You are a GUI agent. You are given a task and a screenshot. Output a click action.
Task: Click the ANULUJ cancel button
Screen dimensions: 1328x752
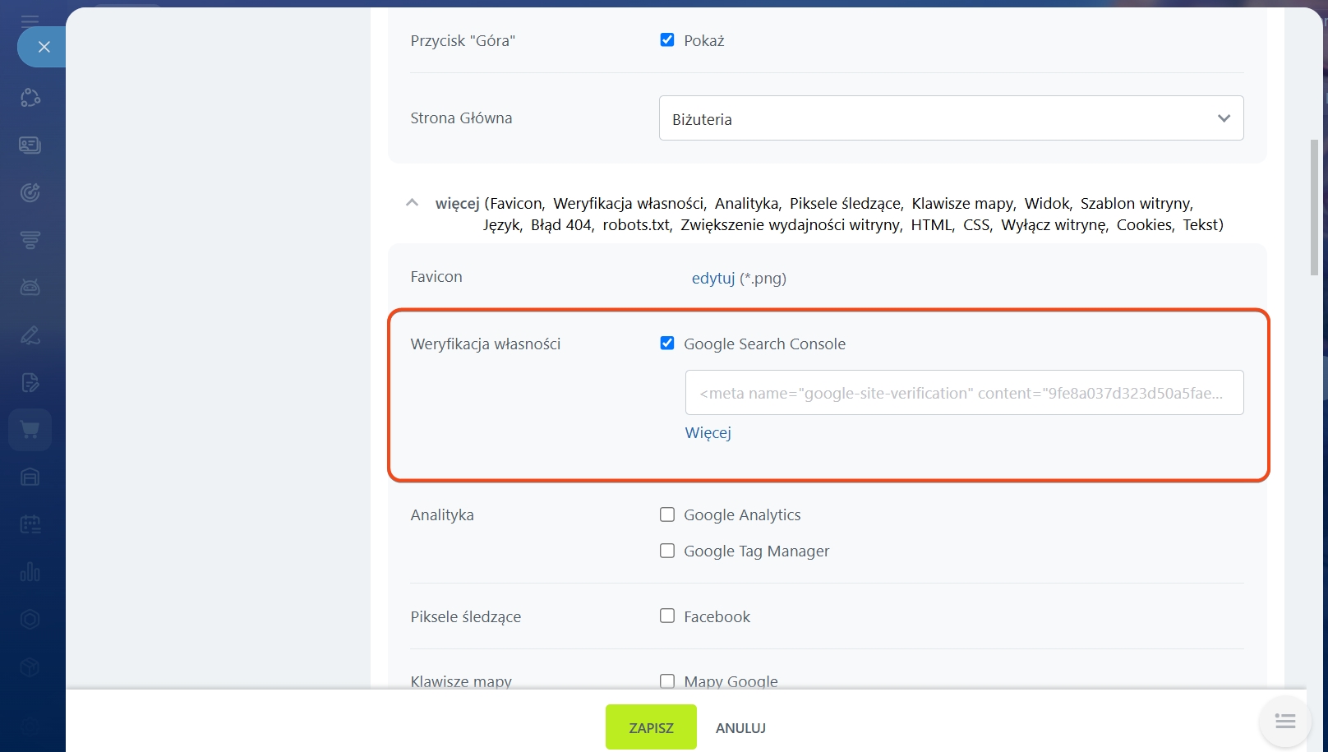pos(740,728)
